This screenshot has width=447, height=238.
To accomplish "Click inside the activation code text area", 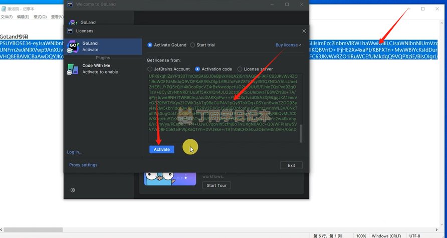I will tap(224, 108).
